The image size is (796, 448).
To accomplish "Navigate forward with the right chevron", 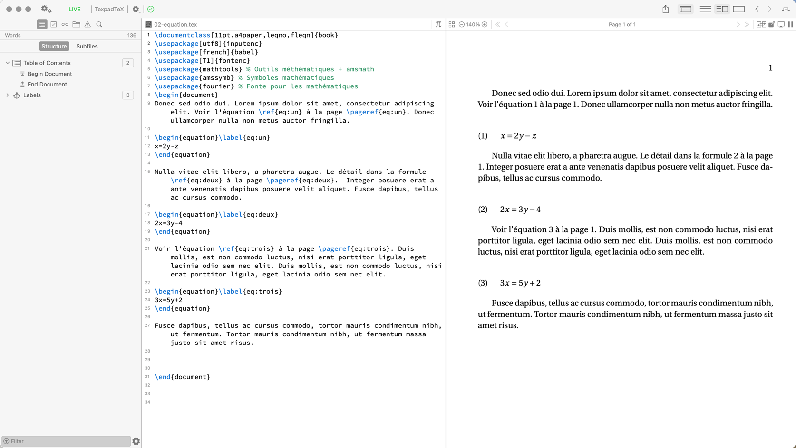I will (x=770, y=9).
